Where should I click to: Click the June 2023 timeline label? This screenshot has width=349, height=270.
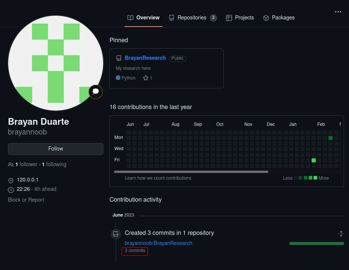123,215
